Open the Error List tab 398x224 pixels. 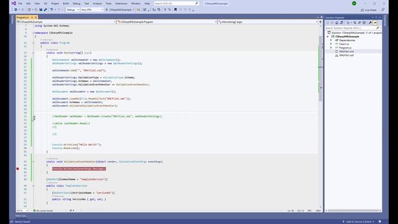pyautogui.click(x=21, y=216)
